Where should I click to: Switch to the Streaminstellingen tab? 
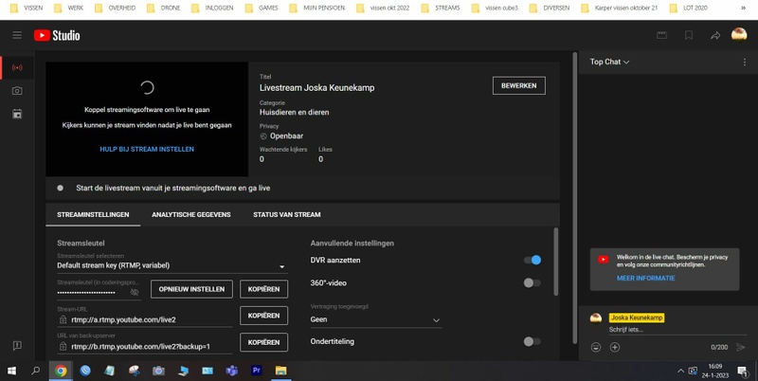tap(93, 214)
